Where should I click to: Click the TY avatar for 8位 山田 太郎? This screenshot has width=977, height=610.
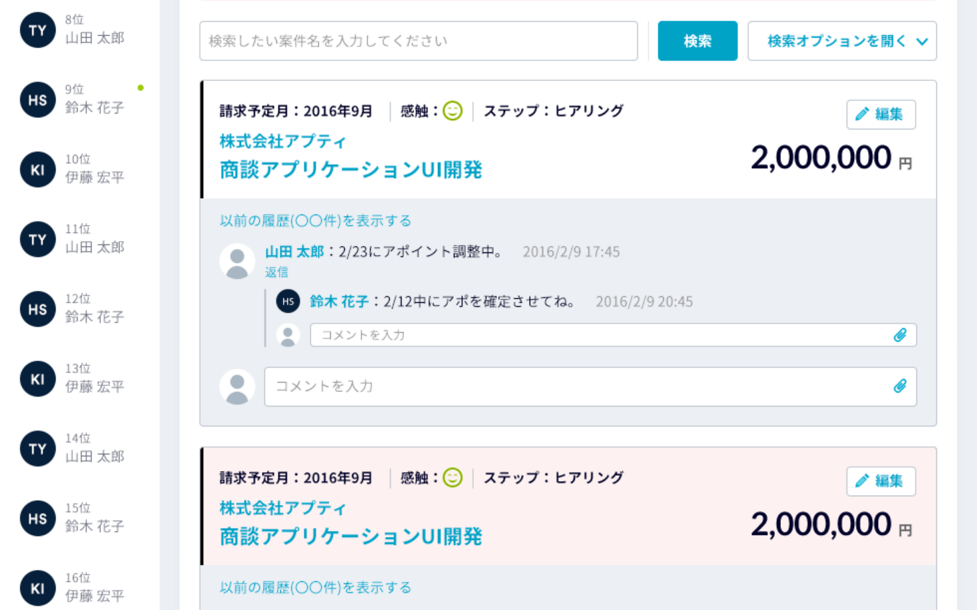38,31
